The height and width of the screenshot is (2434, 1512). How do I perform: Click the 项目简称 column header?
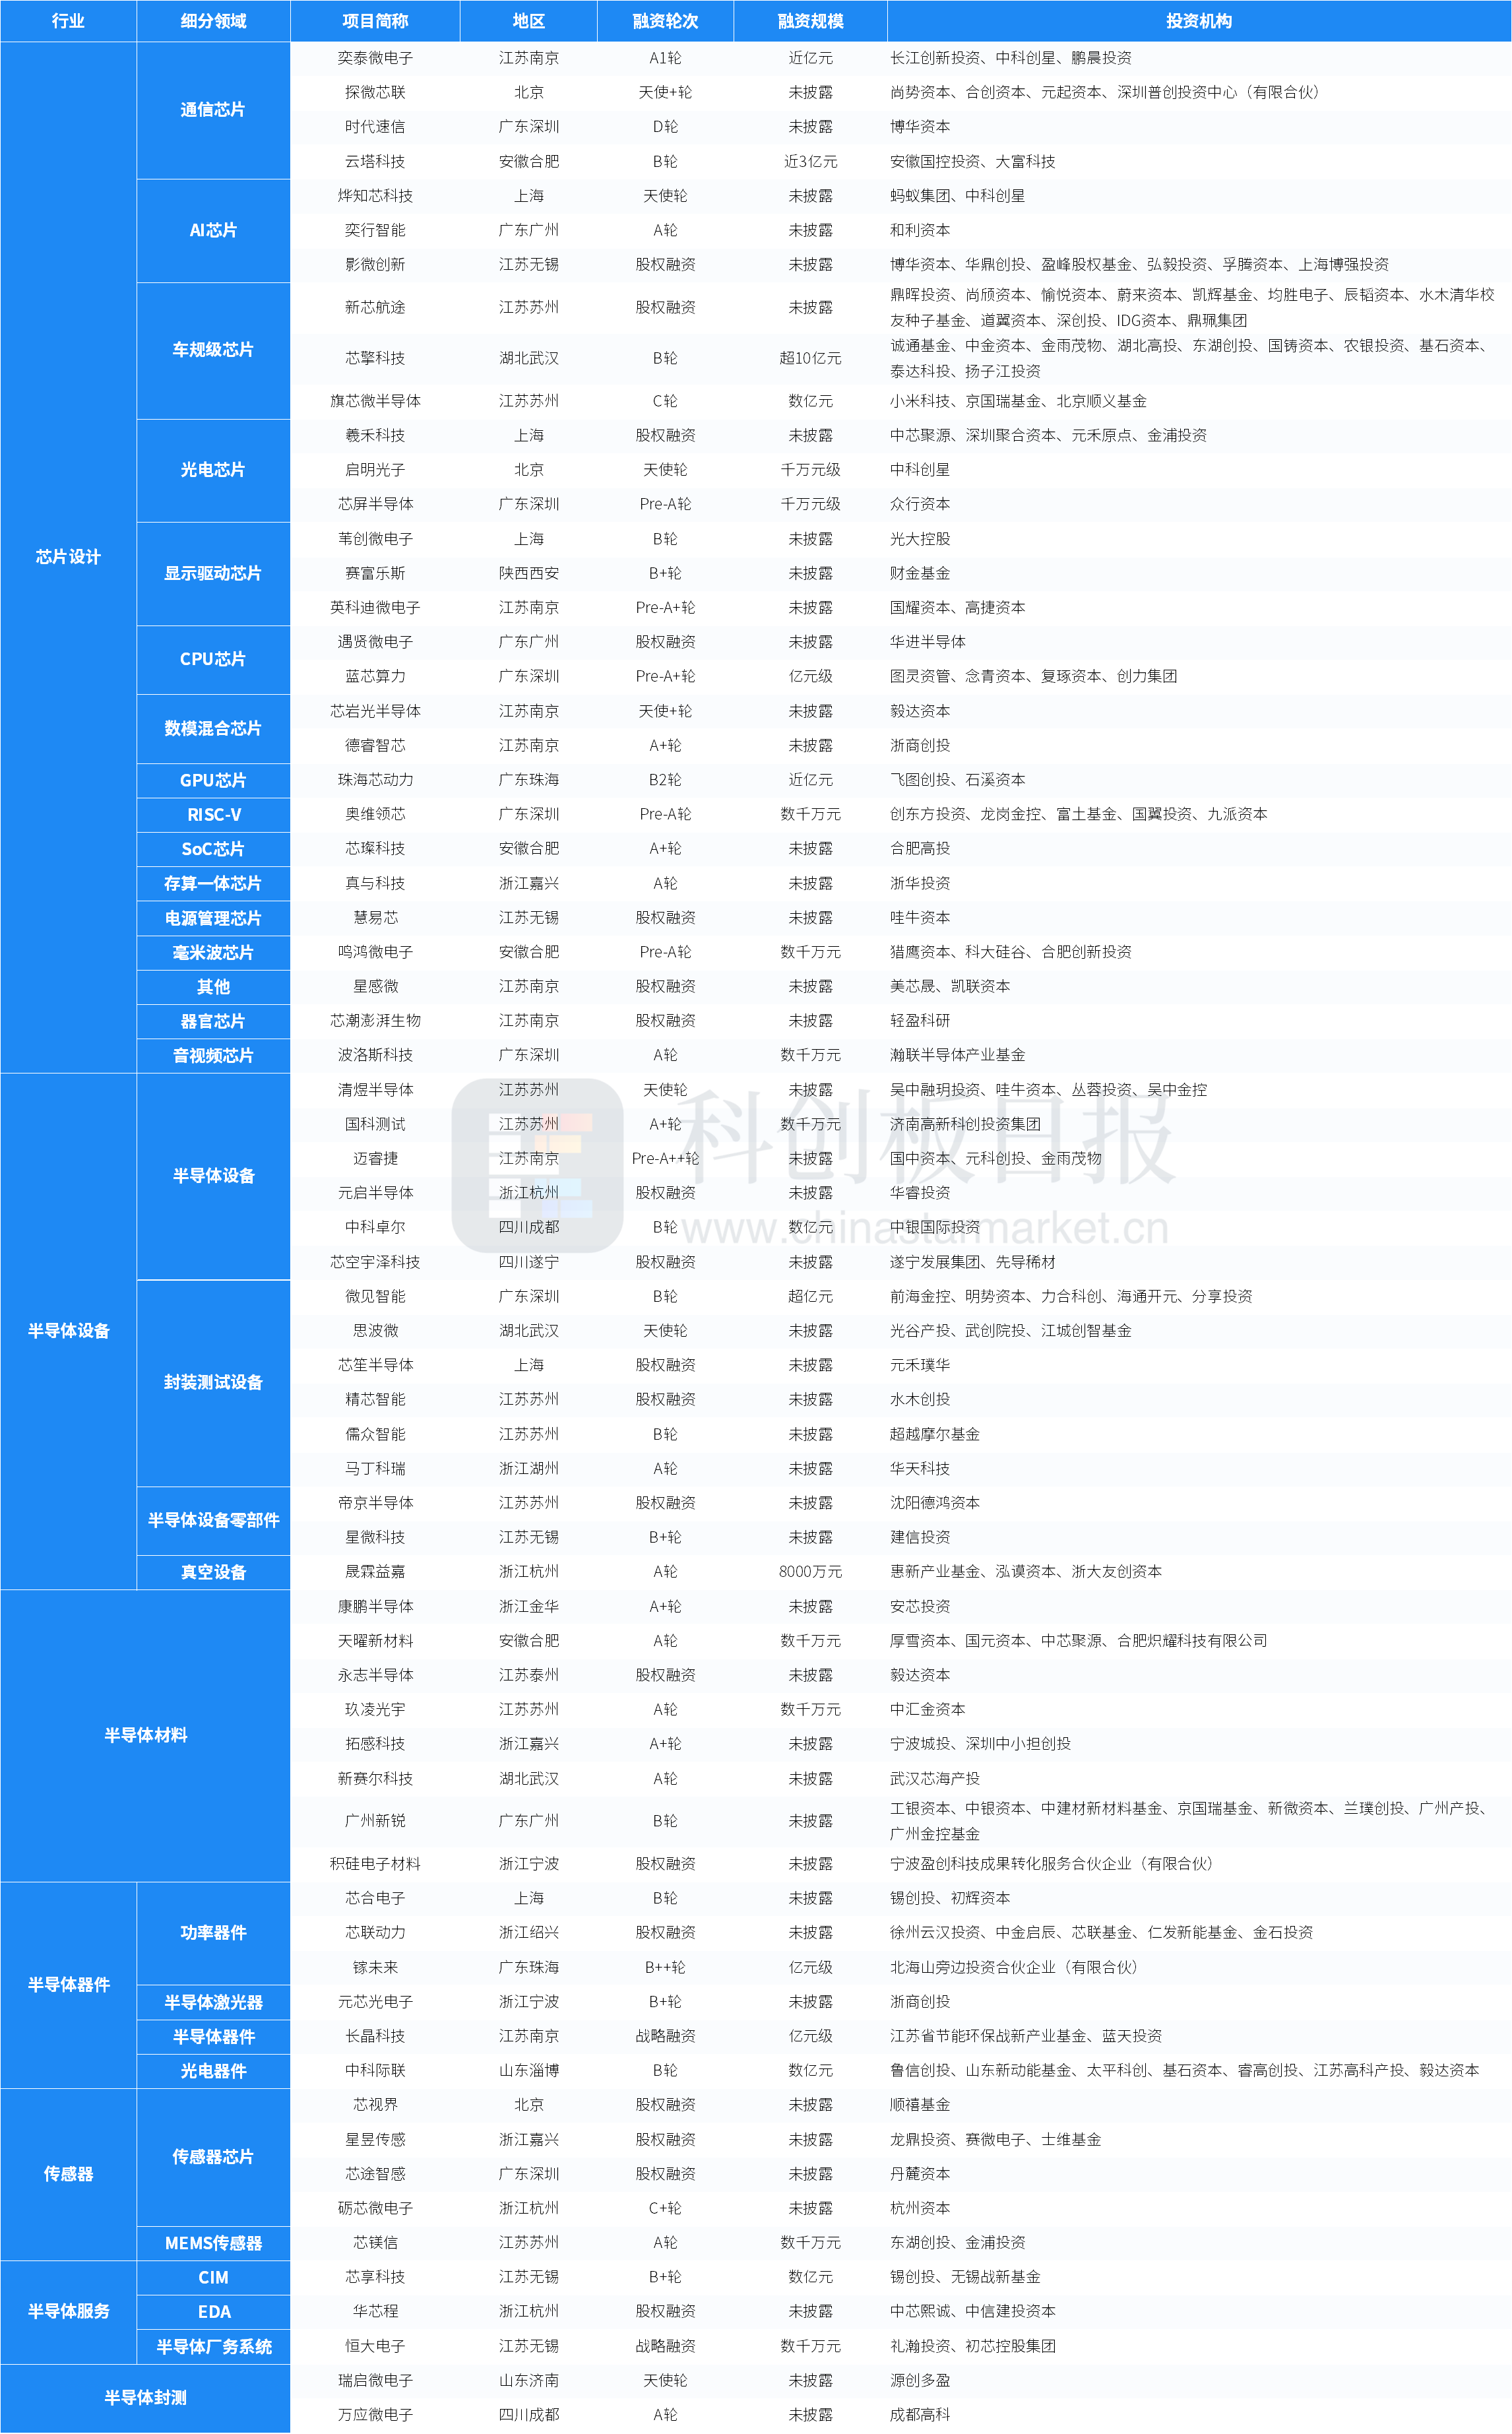pyautogui.click(x=375, y=21)
